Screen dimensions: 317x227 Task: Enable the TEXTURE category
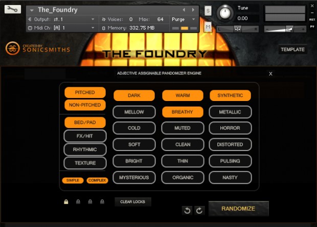pos(85,163)
